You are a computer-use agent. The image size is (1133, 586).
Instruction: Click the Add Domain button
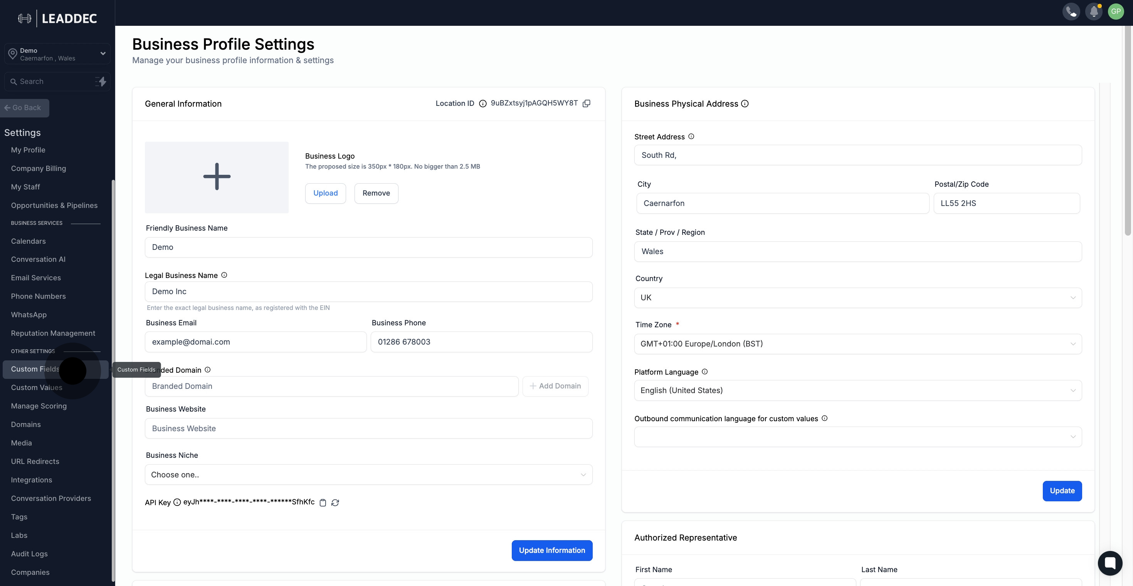tap(555, 386)
